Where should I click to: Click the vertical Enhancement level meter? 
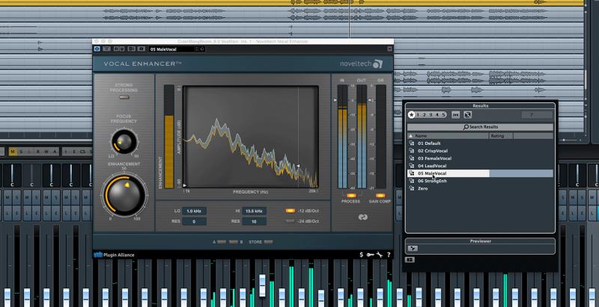(169, 137)
